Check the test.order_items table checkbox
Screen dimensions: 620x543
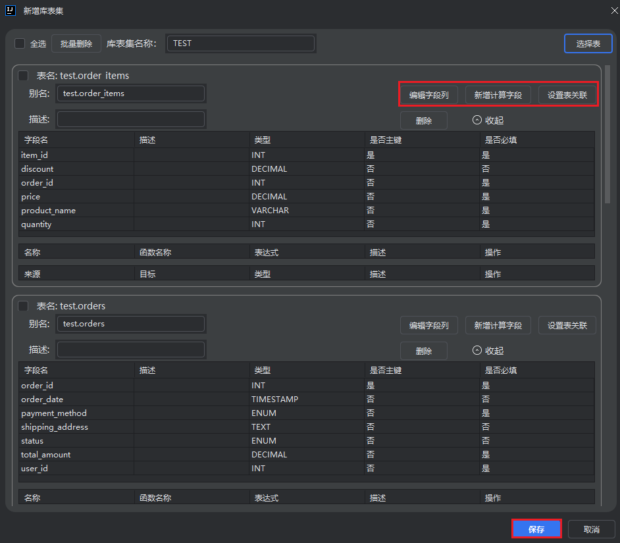click(23, 76)
